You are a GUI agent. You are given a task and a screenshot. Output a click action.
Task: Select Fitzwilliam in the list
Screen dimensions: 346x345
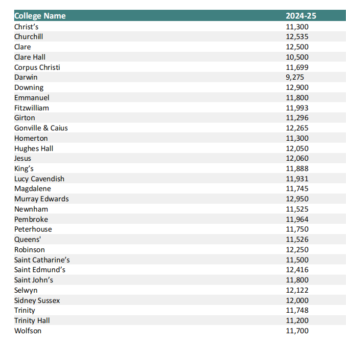[x=31, y=108]
